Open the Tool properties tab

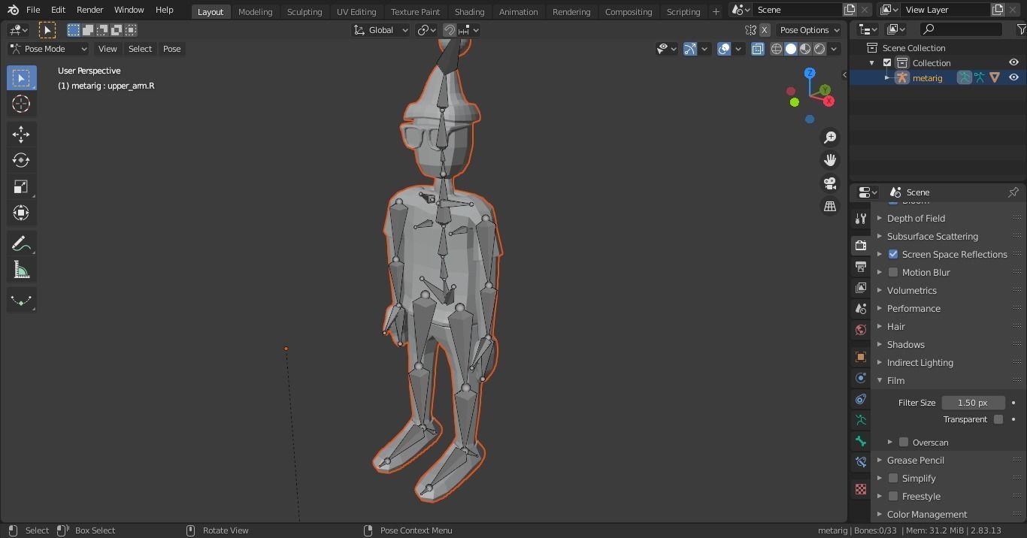861,219
